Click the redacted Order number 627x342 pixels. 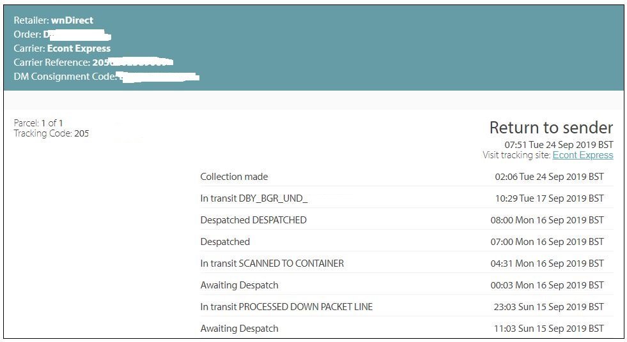(77, 34)
